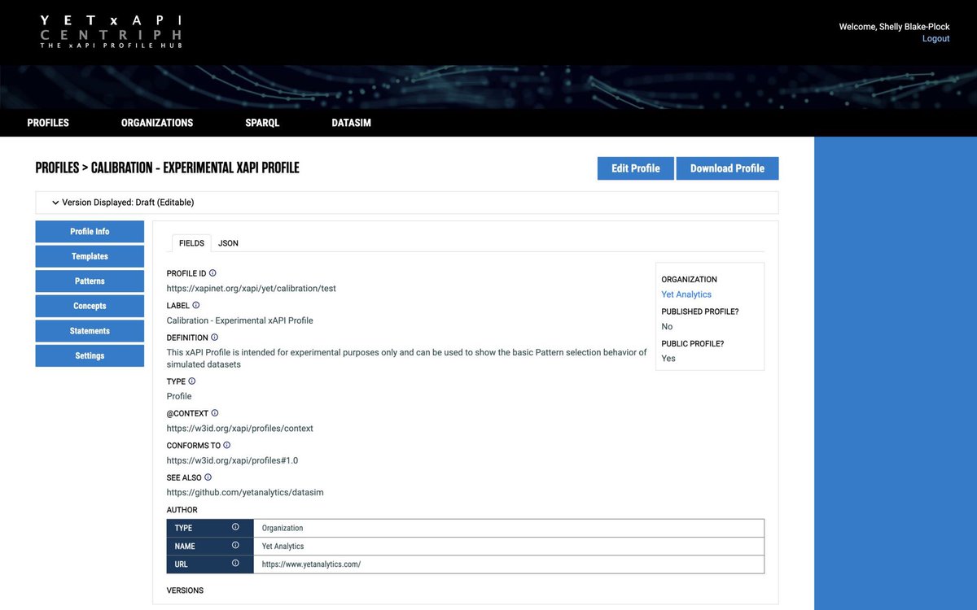
Task: Click the Edit Profile button
Action: point(636,168)
